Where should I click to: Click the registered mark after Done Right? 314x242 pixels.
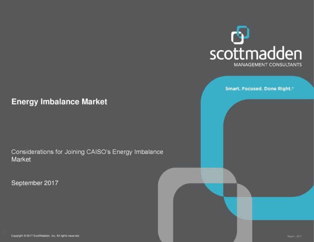(x=294, y=87)
